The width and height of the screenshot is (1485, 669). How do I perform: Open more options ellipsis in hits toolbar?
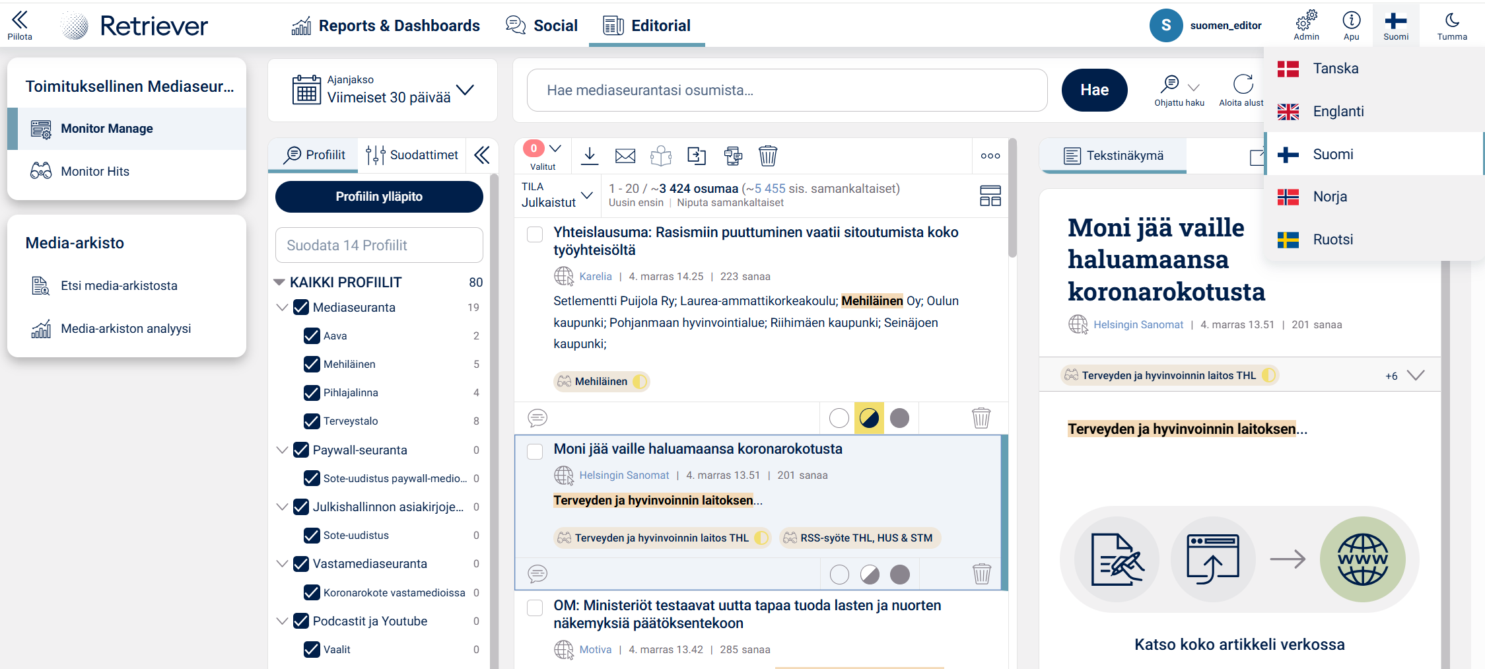point(990,156)
